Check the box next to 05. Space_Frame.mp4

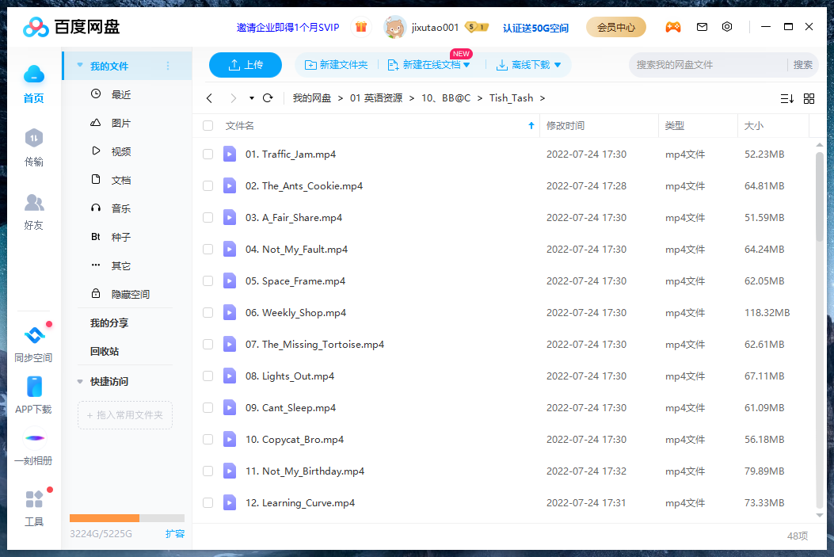208,280
